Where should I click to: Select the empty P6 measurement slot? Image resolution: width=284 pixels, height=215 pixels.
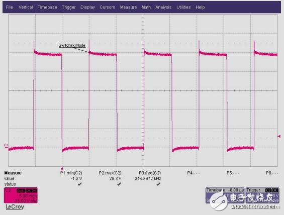click(272, 173)
